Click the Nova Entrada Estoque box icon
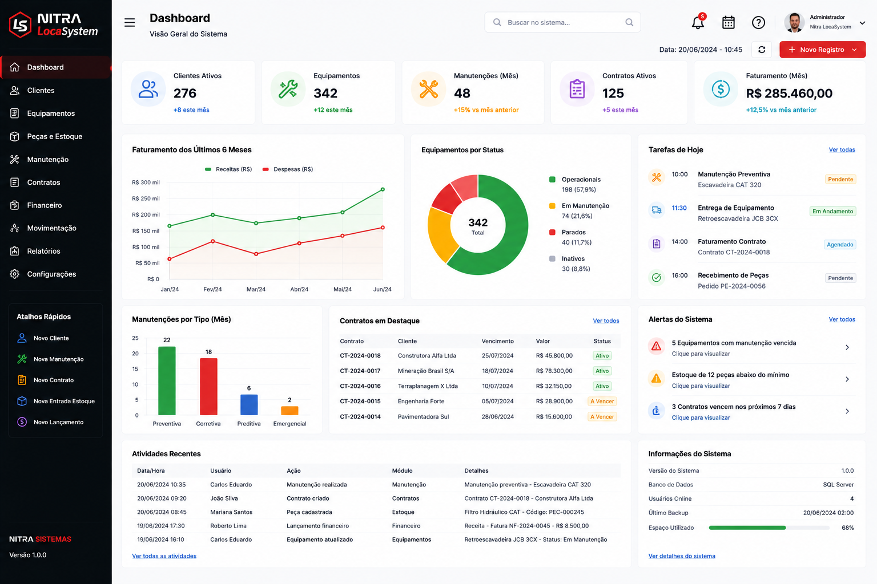The height and width of the screenshot is (584, 877). pyautogui.click(x=22, y=401)
